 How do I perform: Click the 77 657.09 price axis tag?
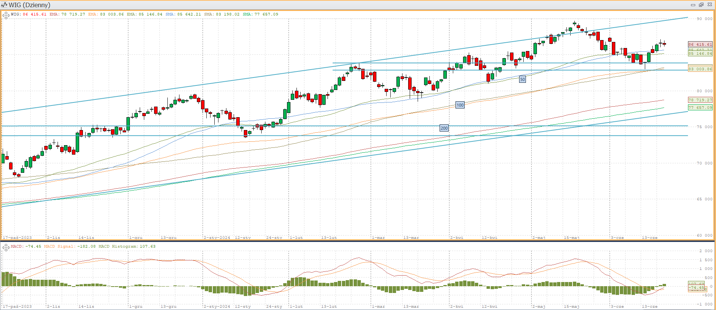700,108
